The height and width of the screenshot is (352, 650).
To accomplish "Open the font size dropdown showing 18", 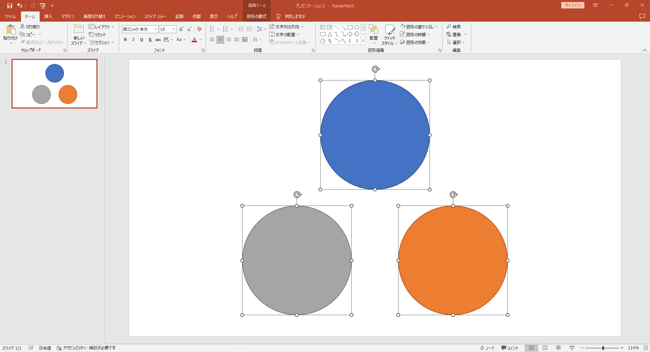I will 174,29.
